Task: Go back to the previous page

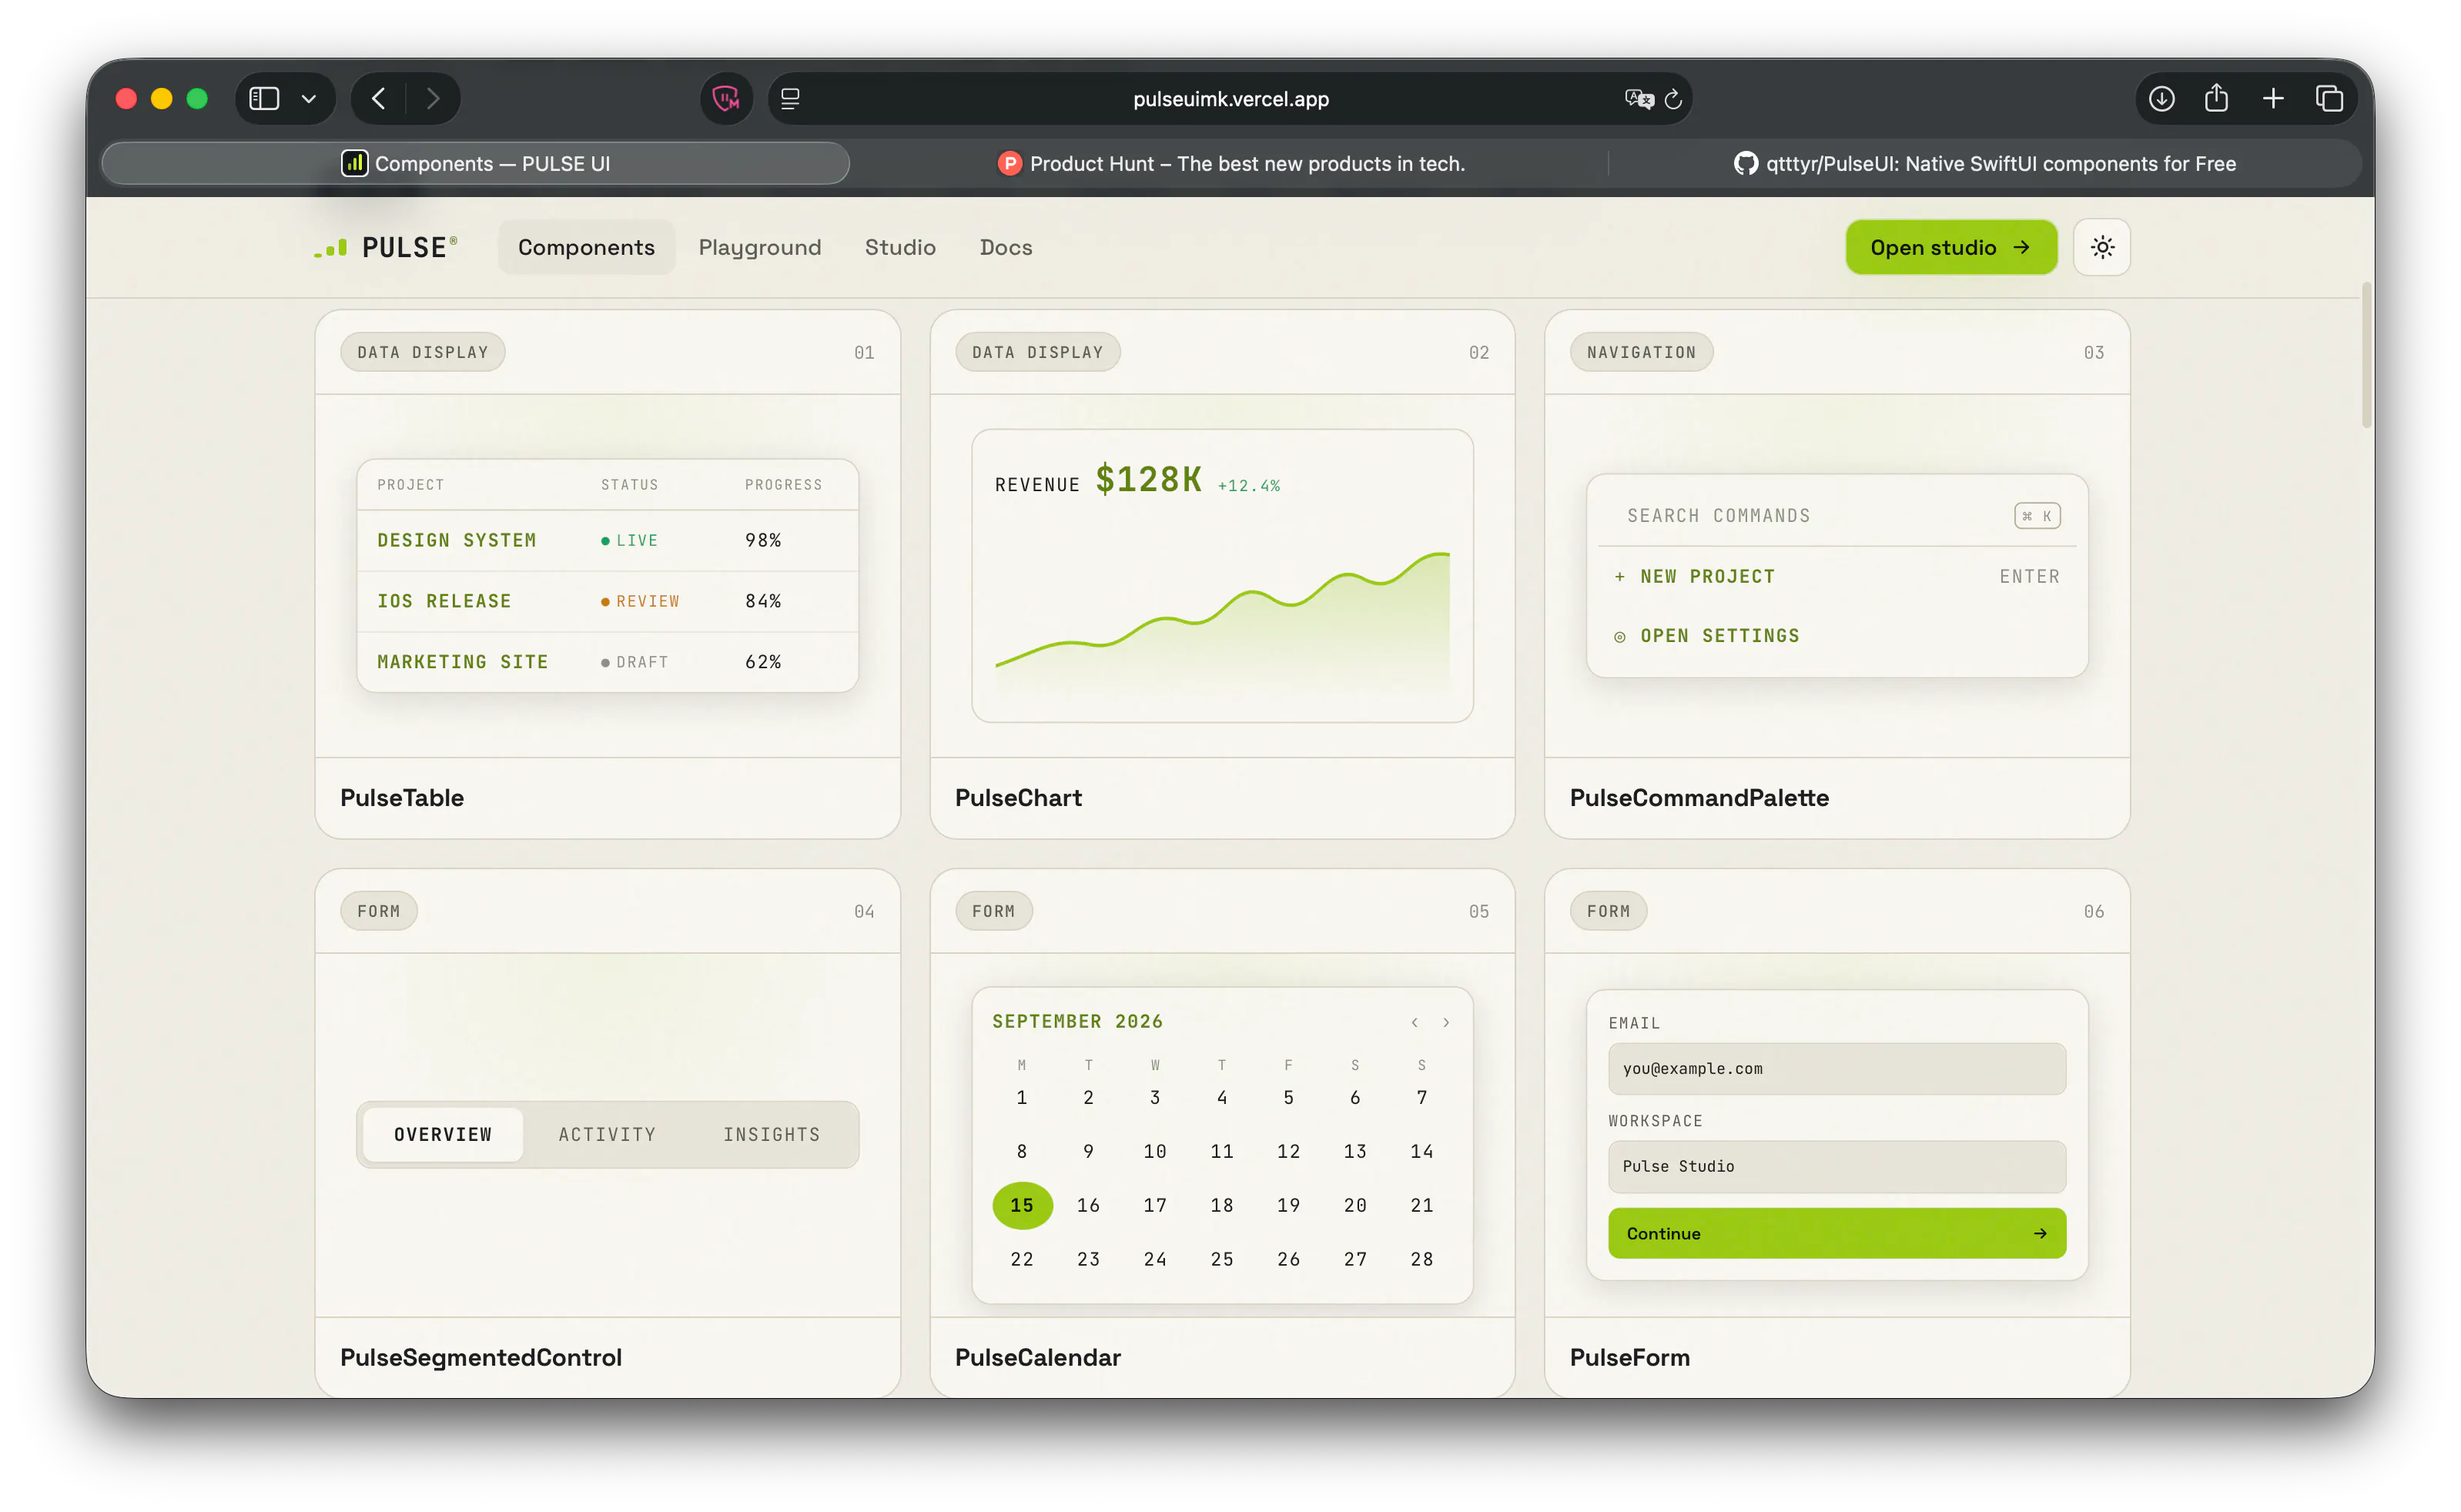Action: click(378, 98)
